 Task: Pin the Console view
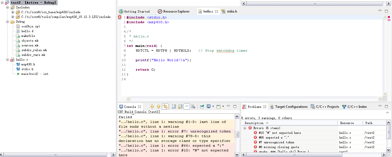tap(202, 106)
